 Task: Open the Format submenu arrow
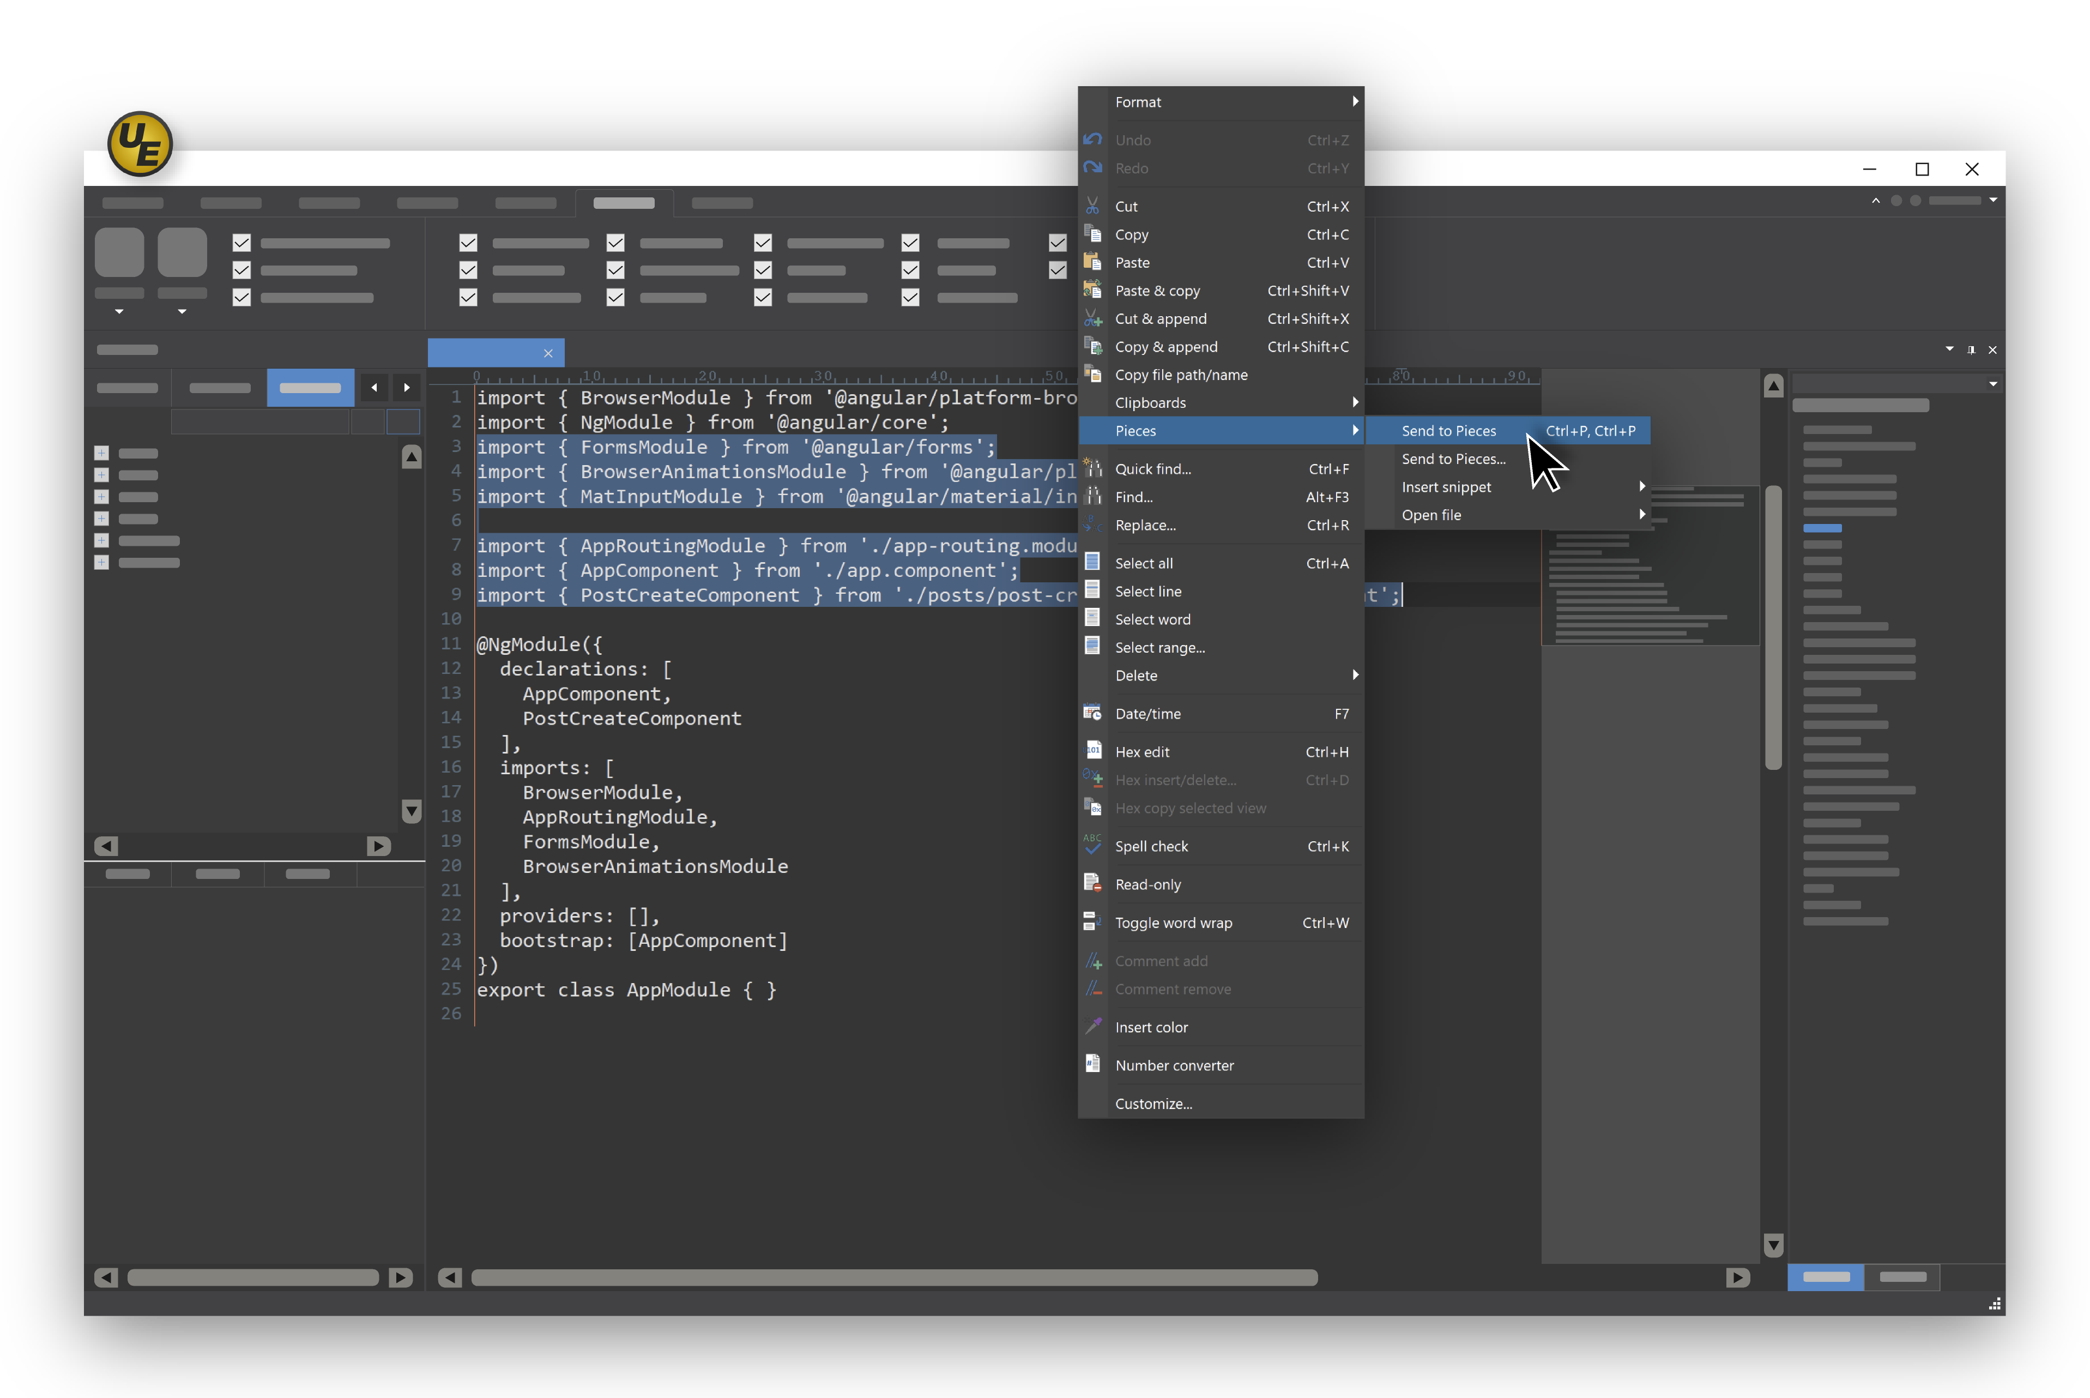pos(1355,101)
